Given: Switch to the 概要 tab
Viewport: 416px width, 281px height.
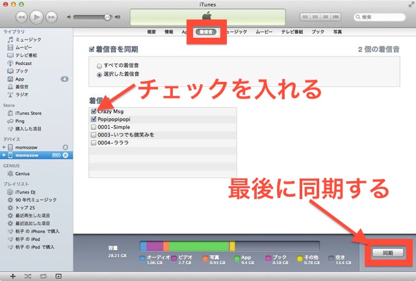Looking at the screenshot, I should click(151, 32).
